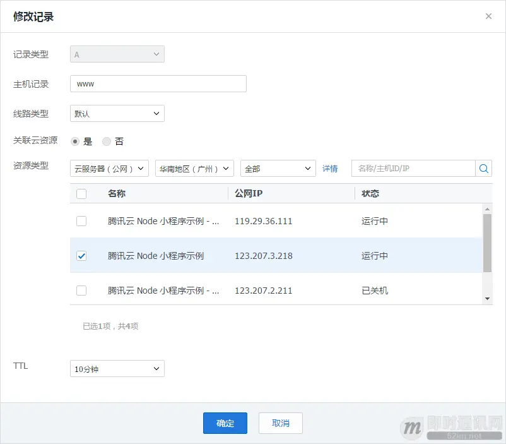The height and width of the screenshot is (444, 506).
Task: Check the row with IP 119.29.36.111
Action: pos(81,222)
